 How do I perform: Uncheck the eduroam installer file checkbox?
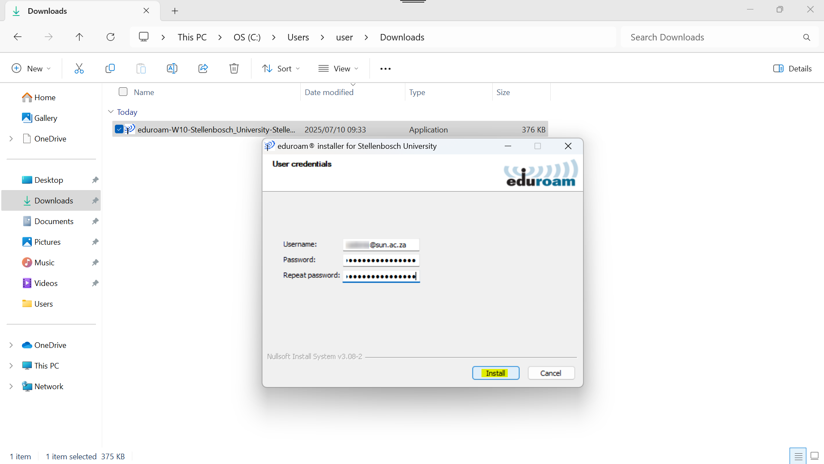tap(119, 129)
